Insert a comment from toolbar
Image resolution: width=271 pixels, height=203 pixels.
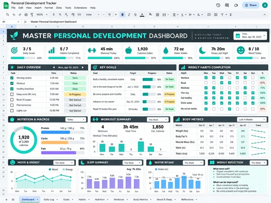pyautogui.click(x=209, y=15)
